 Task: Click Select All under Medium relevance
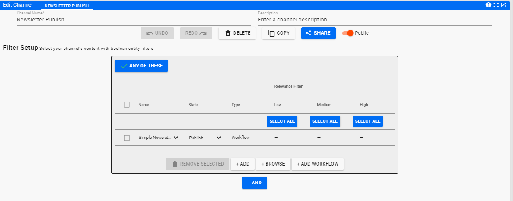point(324,121)
